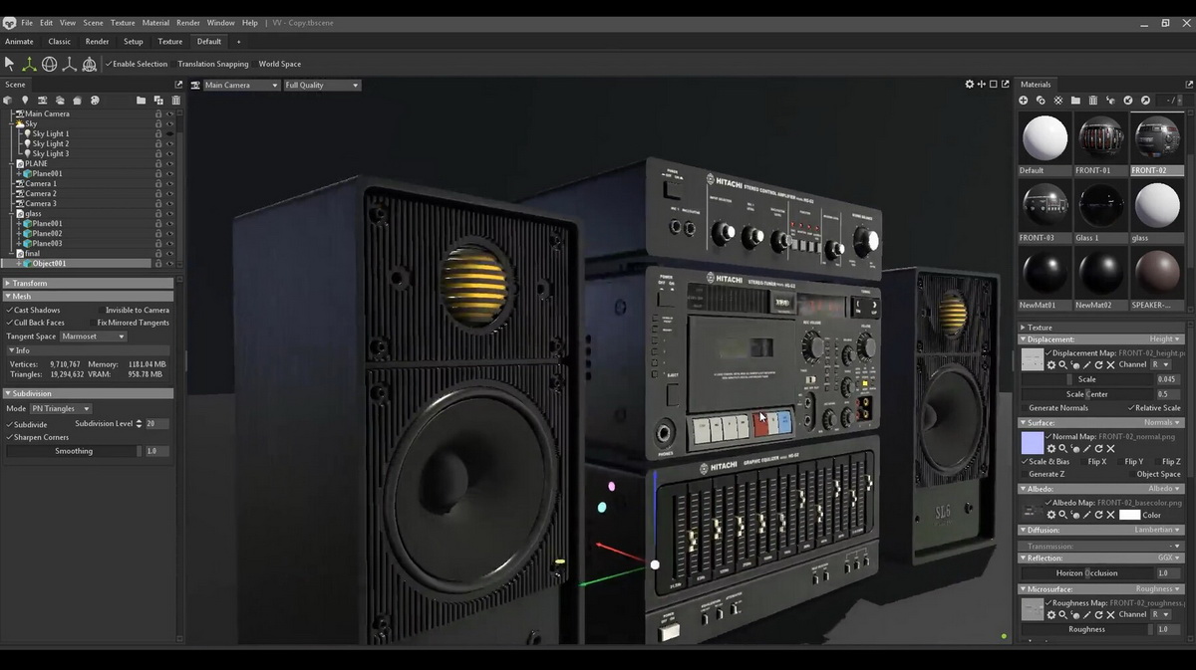Delete the selected scene object
This screenshot has width=1196, height=670.
point(175,101)
